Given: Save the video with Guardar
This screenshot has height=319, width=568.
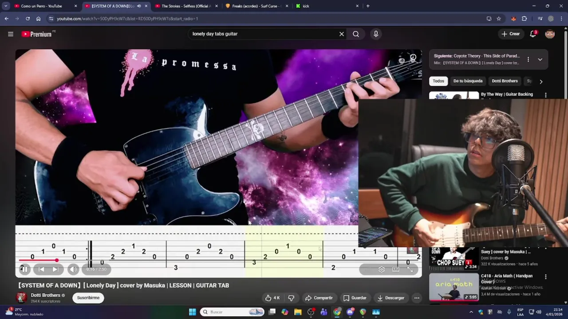Looking at the screenshot, I should click(355, 298).
